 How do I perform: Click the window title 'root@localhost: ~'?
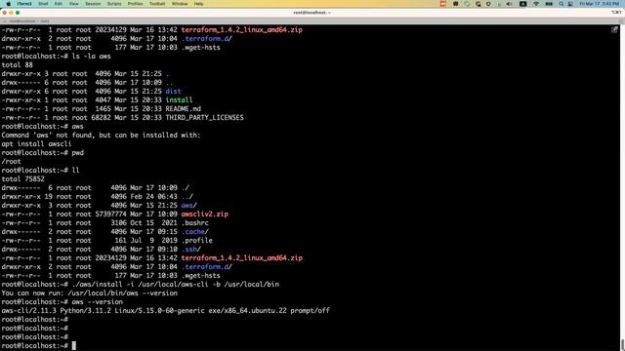tap(312, 13)
